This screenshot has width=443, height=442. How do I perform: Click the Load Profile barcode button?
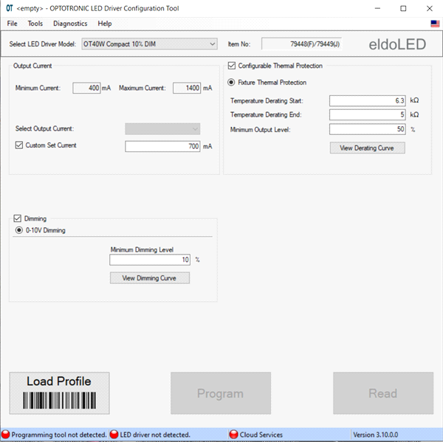pos(59,393)
